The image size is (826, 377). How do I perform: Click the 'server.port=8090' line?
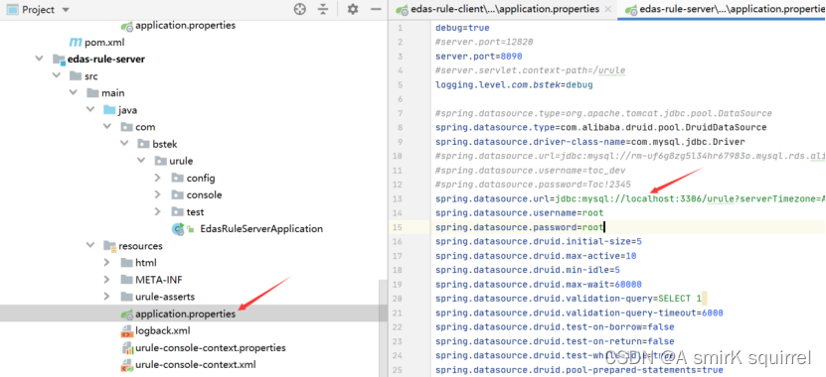479,57
